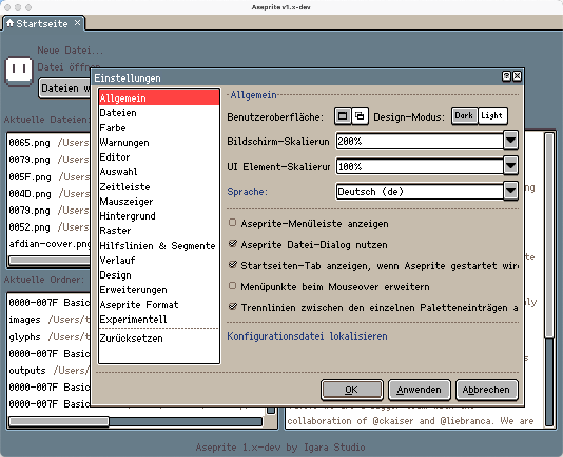Open Auswahl settings section
This screenshot has height=457, width=563.
coord(159,172)
